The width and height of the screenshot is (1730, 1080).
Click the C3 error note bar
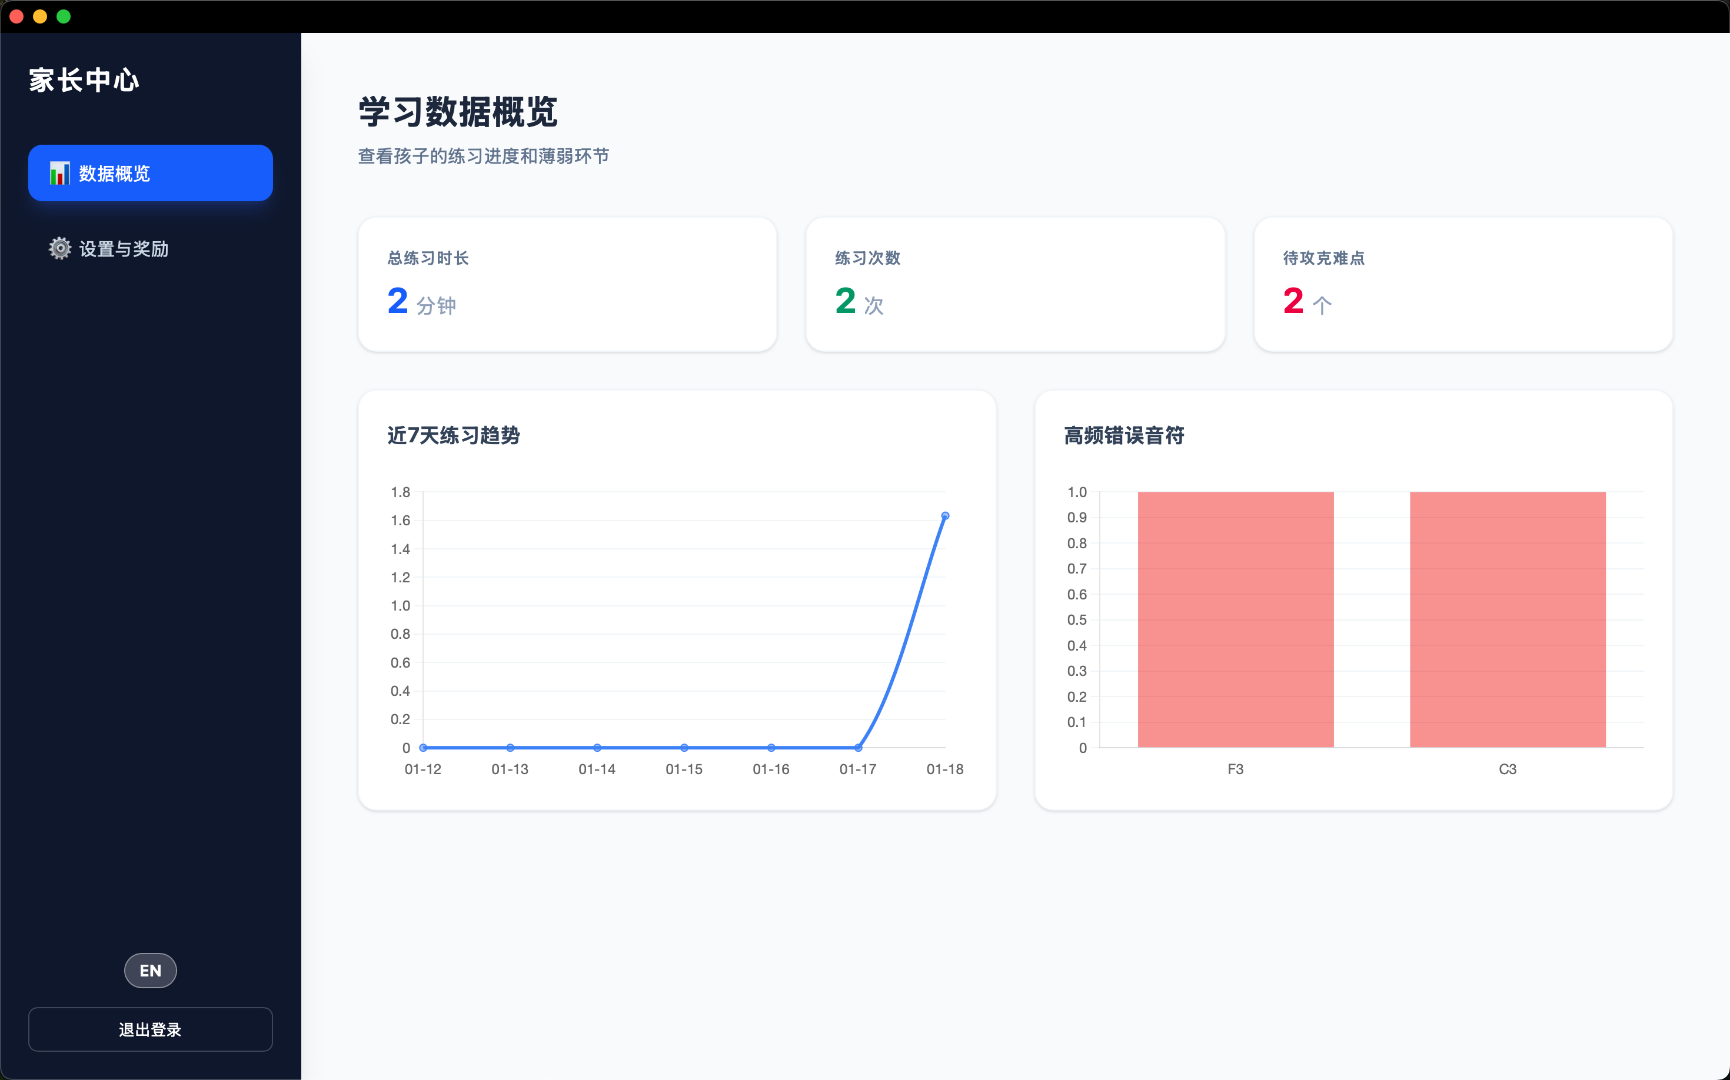[x=1507, y=619]
